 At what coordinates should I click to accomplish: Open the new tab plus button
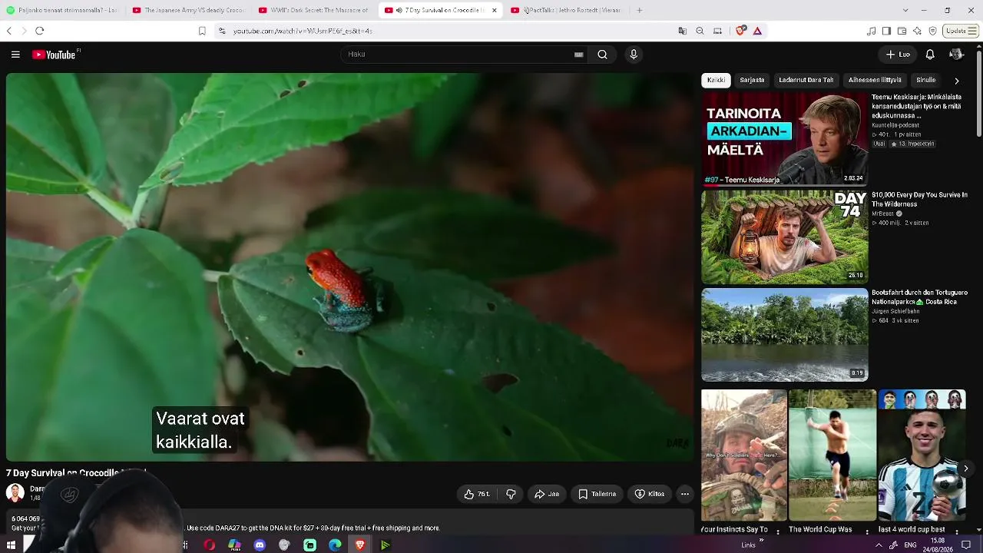click(639, 10)
